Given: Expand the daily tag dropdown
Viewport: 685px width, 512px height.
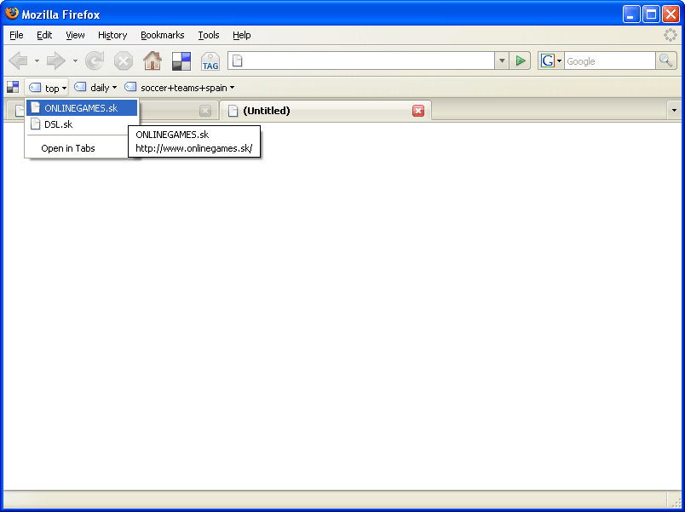Looking at the screenshot, I should point(95,88).
